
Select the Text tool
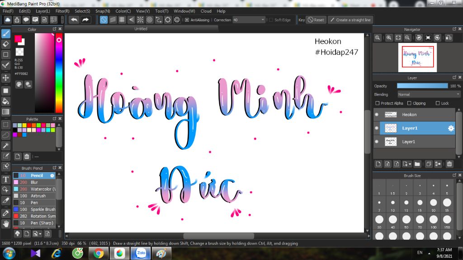[5, 179]
